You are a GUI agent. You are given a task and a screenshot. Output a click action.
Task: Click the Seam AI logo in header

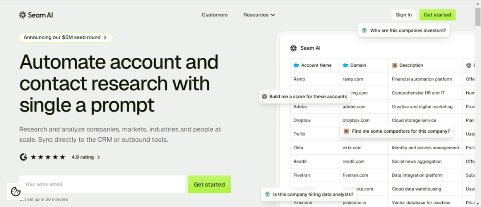point(36,15)
